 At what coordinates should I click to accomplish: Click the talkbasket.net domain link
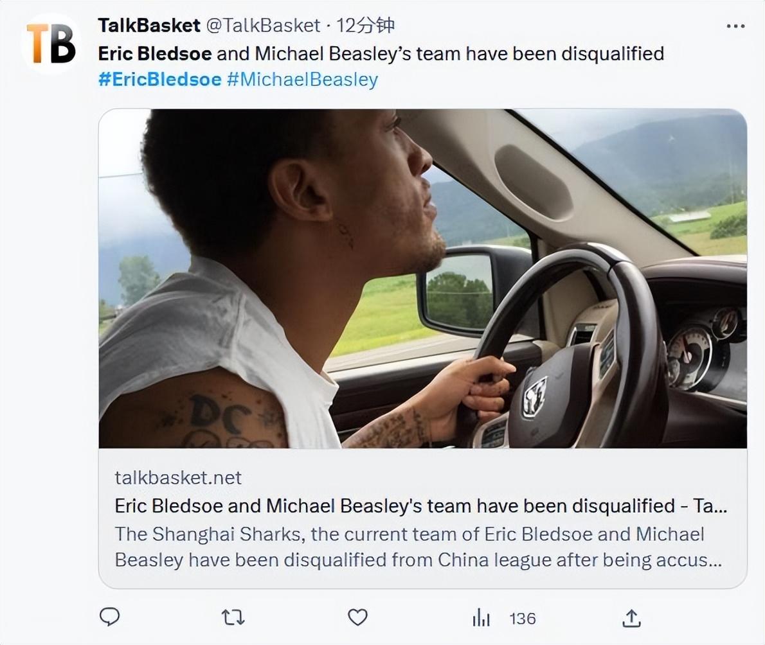coord(178,477)
